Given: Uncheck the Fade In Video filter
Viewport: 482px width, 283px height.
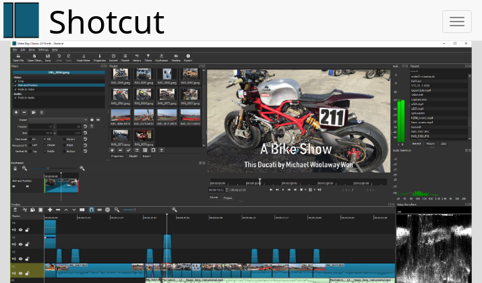Looking at the screenshot, I should click(x=16, y=90).
